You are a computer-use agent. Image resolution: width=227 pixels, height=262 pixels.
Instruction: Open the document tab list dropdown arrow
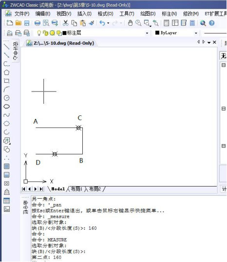click(209, 42)
